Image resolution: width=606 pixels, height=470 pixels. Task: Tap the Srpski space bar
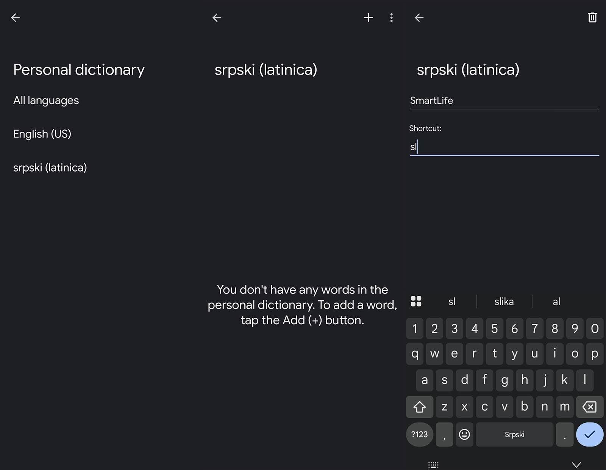click(x=514, y=434)
